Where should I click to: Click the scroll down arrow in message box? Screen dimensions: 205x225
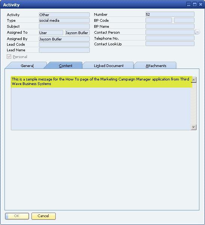pos(194,127)
